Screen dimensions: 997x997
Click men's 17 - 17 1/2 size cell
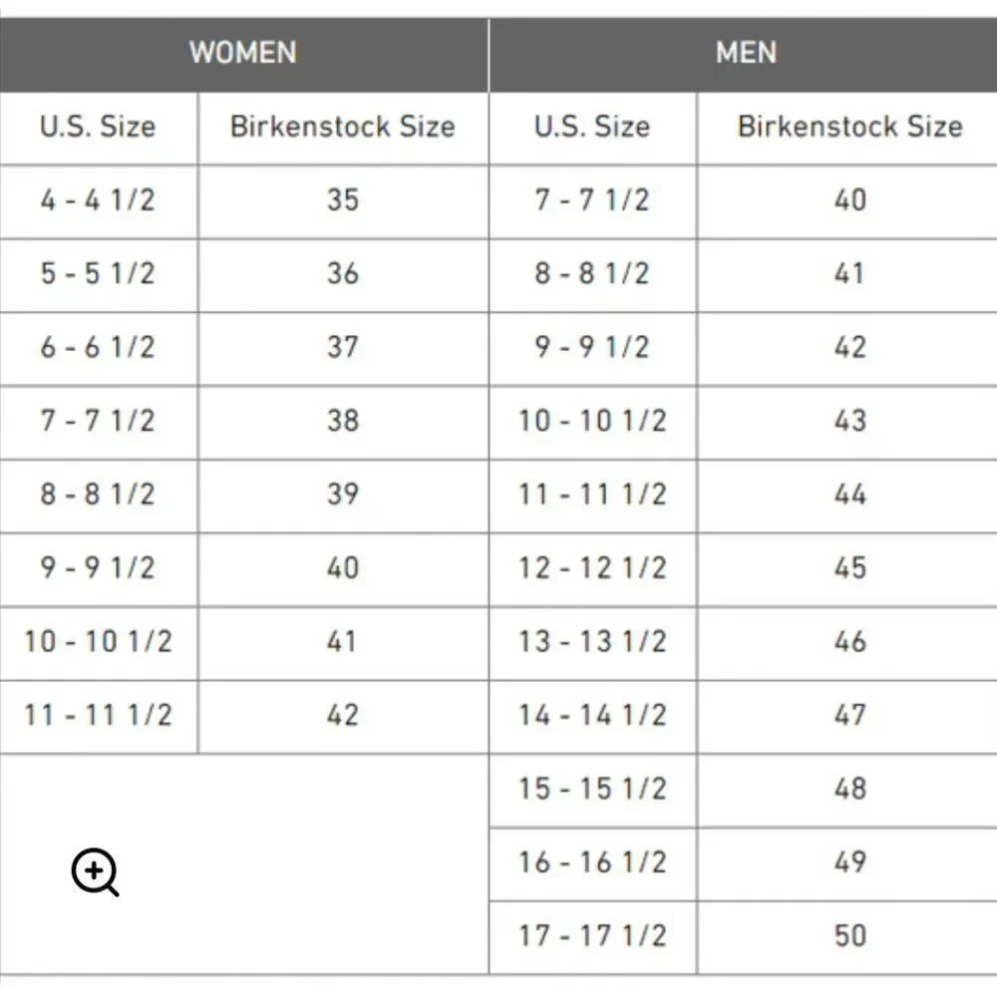[592, 937]
